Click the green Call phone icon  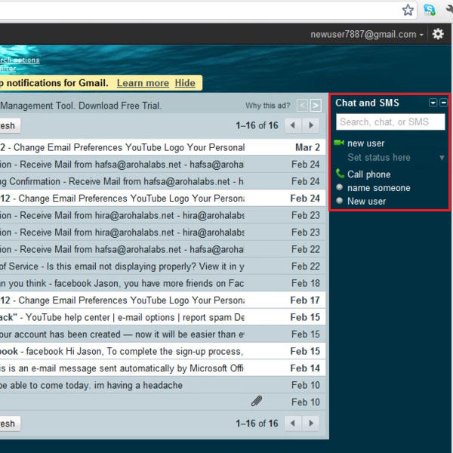point(340,174)
